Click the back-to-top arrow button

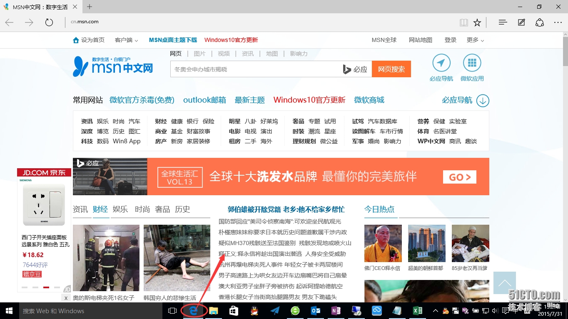505,283
